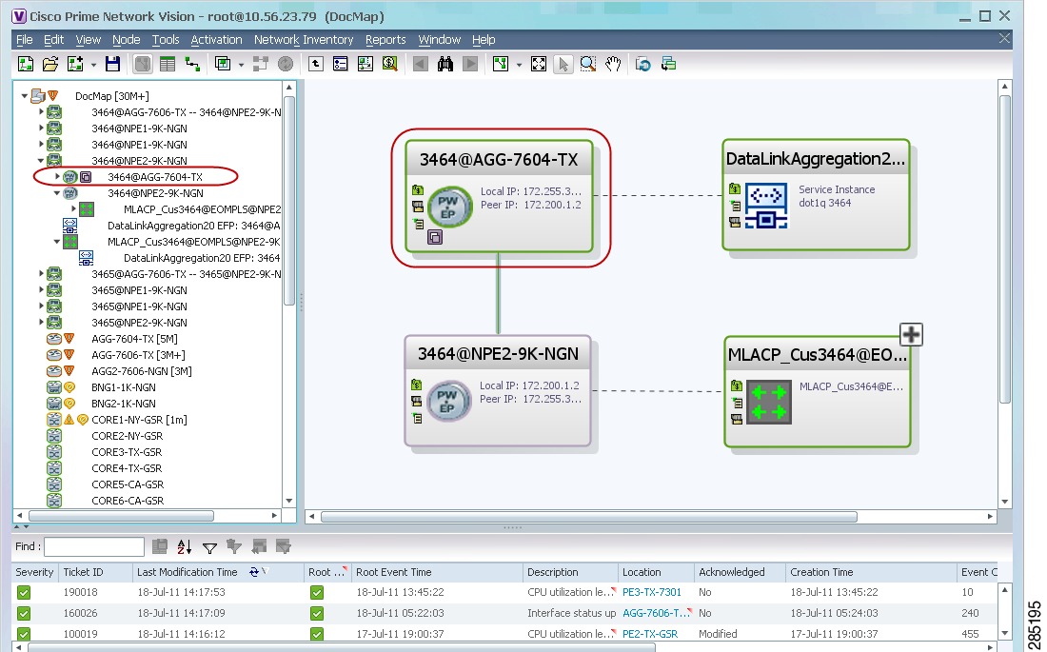Click the find business tag magnifier icon
1047x652 pixels.
pyautogui.click(x=390, y=64)
